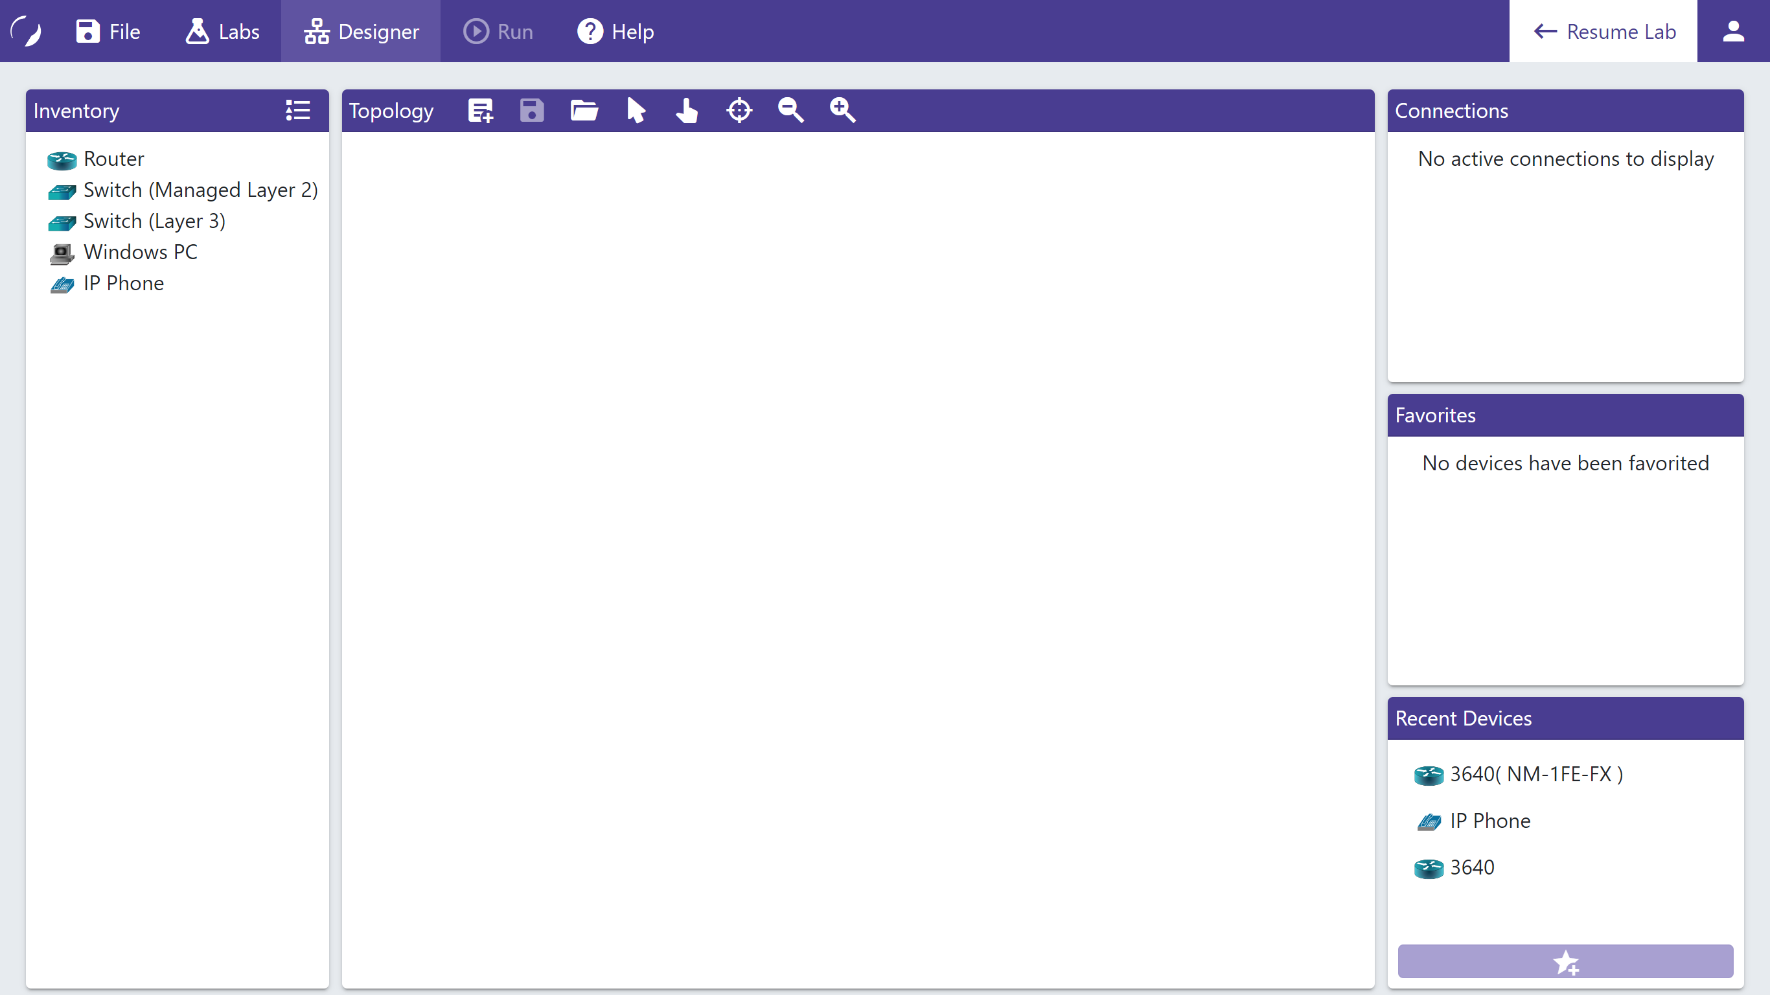Open the user account icon
The width and height of the screenshot is (1770, 995).
pyautogui.click(x=1733, y=32)
